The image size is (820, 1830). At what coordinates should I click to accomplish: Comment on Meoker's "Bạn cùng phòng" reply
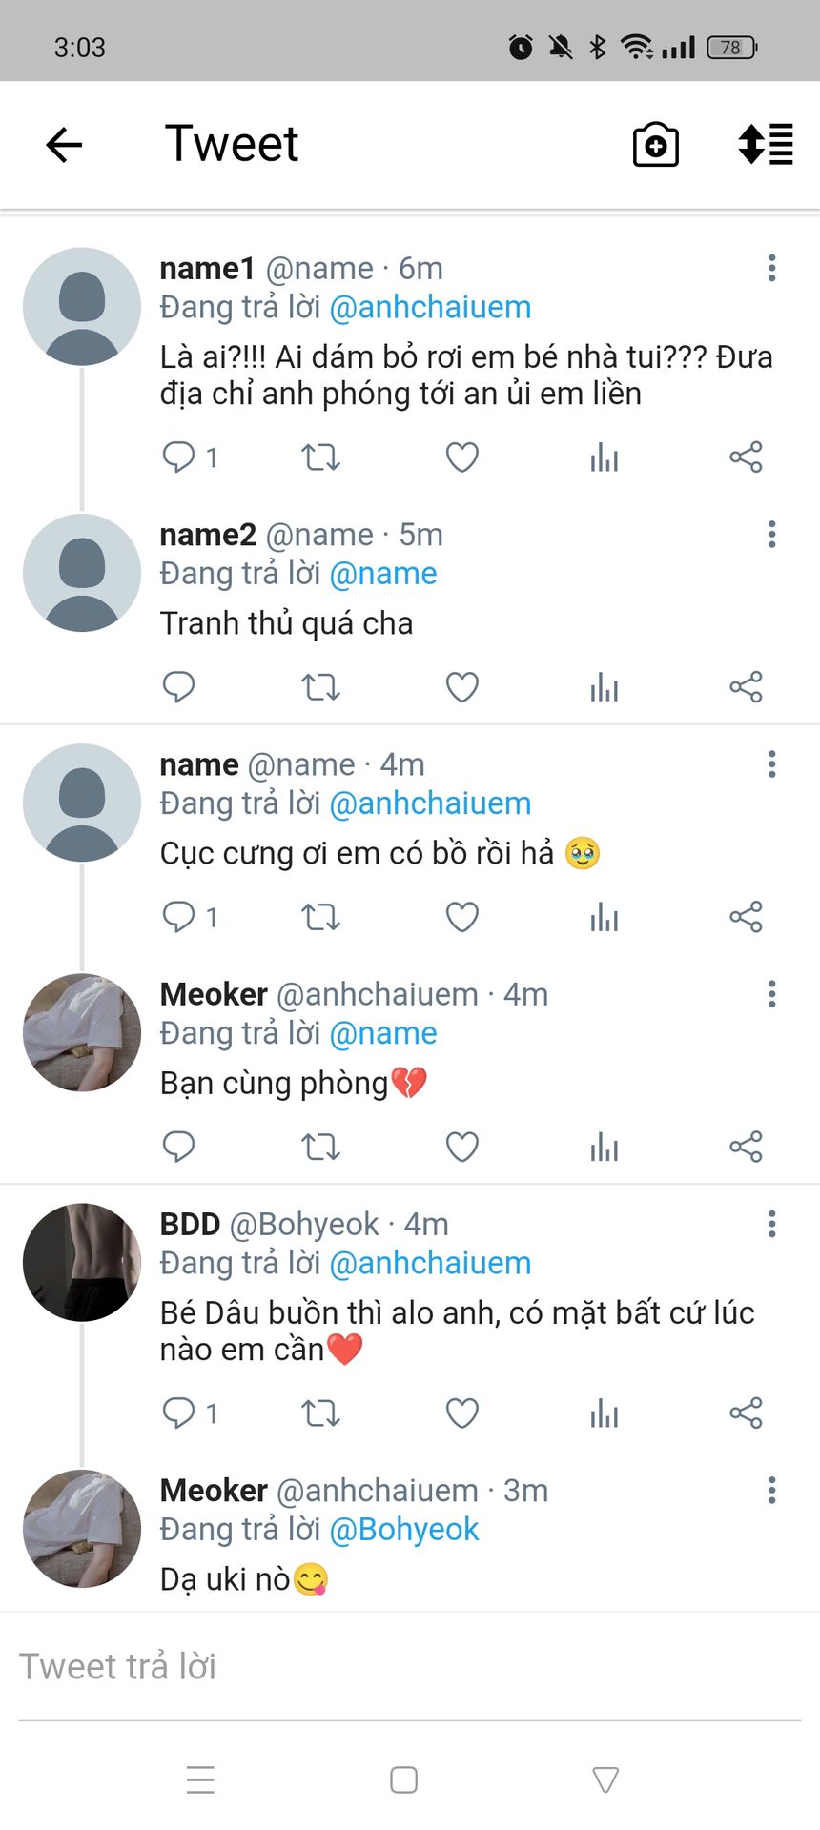(x=179, y=1146)
